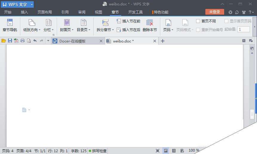
Task: Switch to the 视图 ribbon tab
Action: (99, 12)
